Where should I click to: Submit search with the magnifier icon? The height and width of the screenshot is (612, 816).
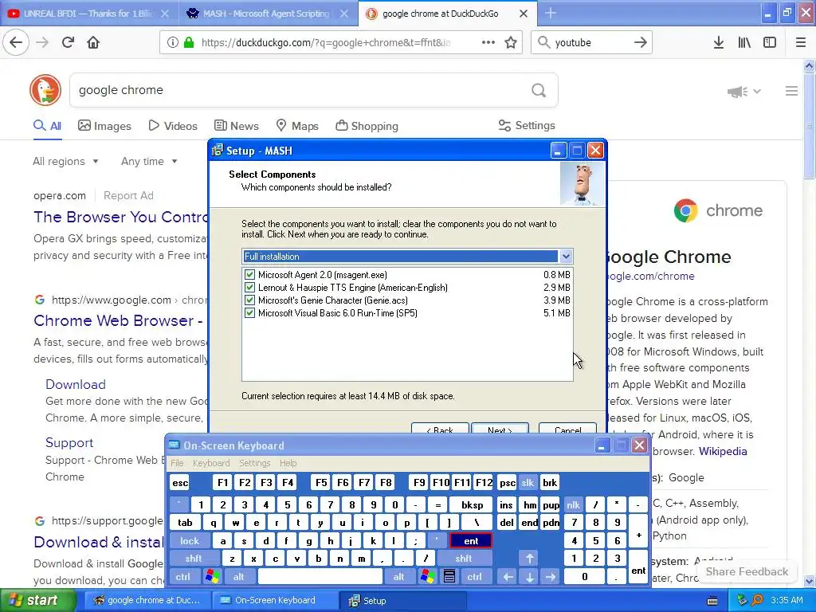[539, 91]
